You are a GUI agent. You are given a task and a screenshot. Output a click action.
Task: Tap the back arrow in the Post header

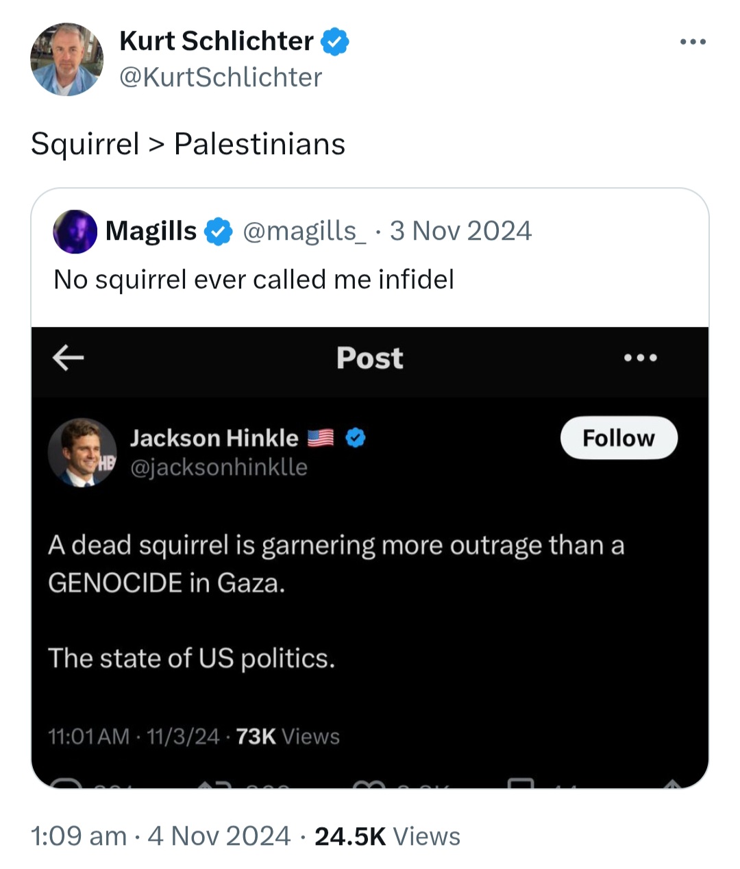pos(68,357)
